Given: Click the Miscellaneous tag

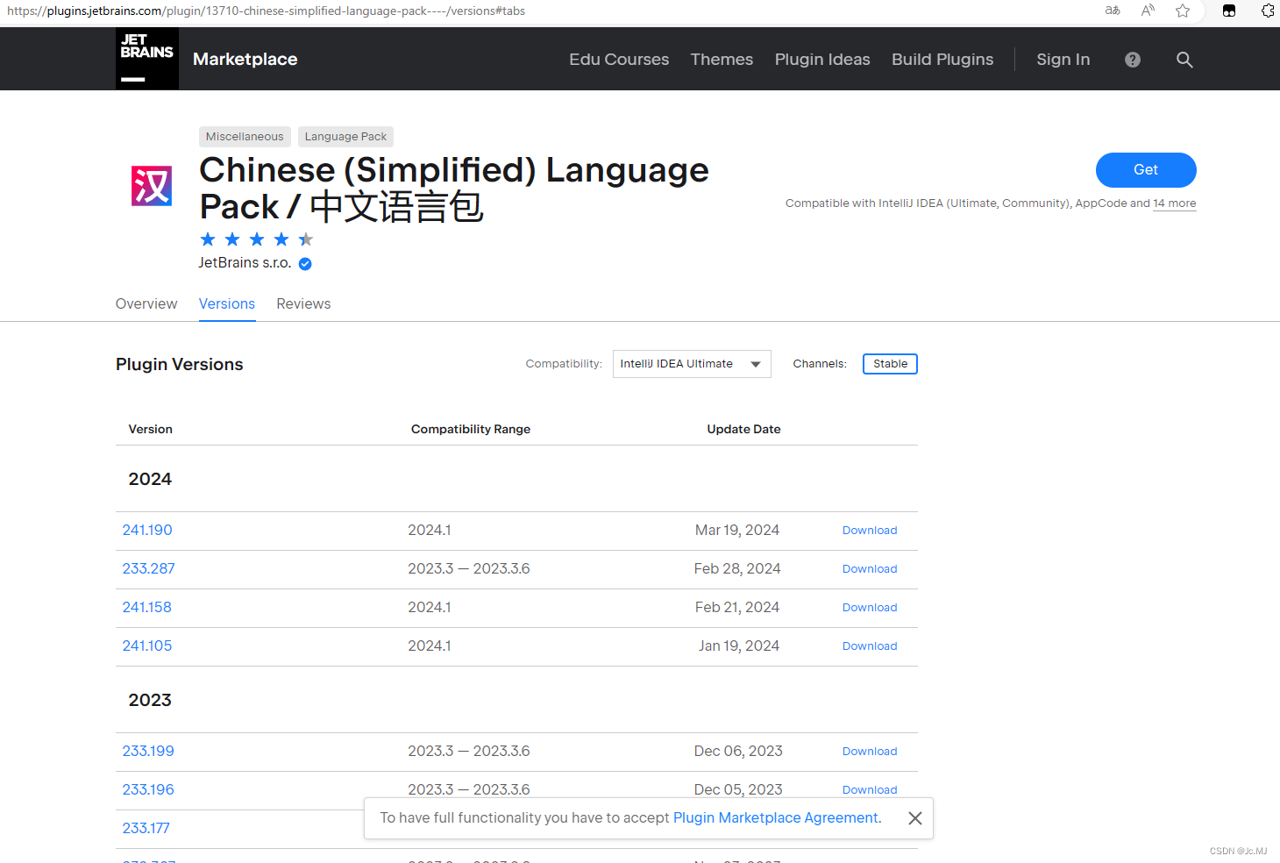Looking at the screenshot, I should (245, 137).
